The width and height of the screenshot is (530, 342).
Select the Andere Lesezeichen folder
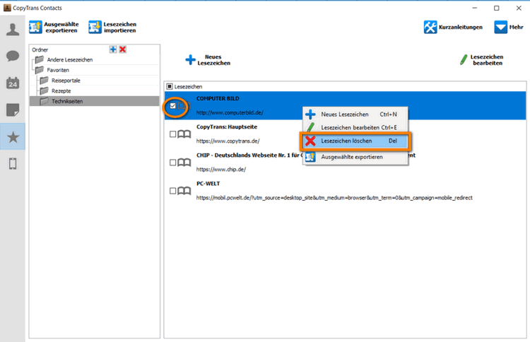tap(70, 60)
